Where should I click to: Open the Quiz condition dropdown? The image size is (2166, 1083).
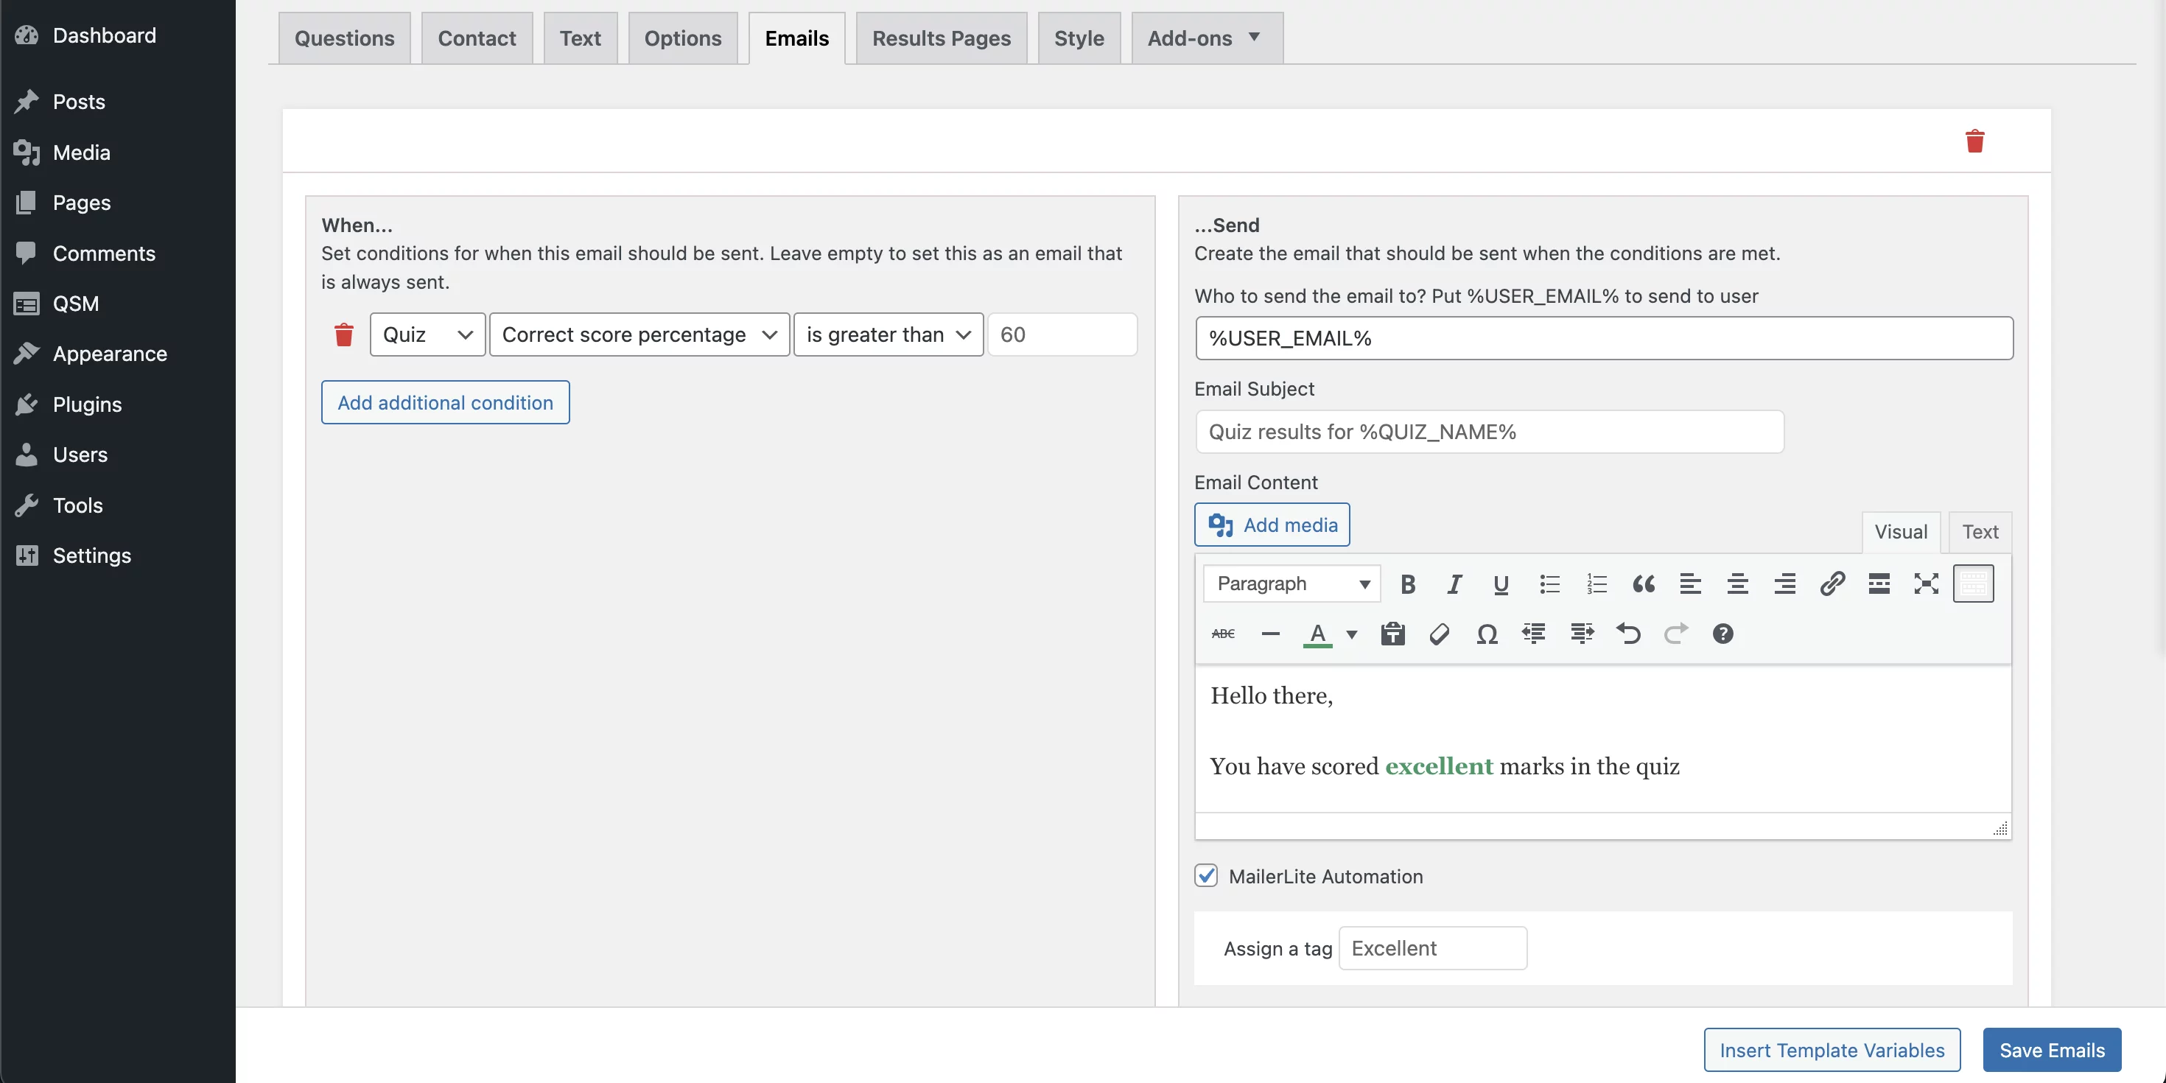pyautogui.click(x=428, y=334)
